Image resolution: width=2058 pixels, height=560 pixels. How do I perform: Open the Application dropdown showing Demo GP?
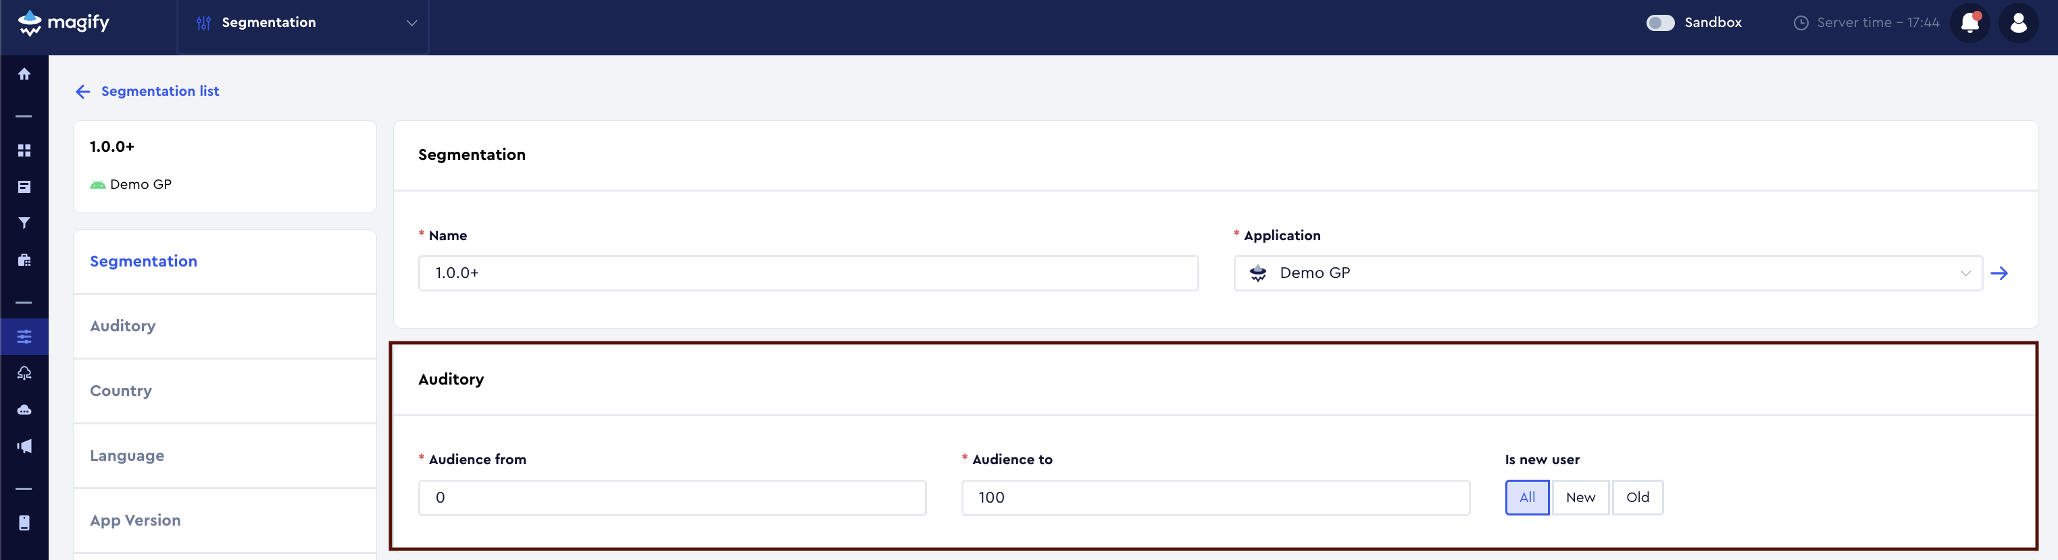point(1607,274)
